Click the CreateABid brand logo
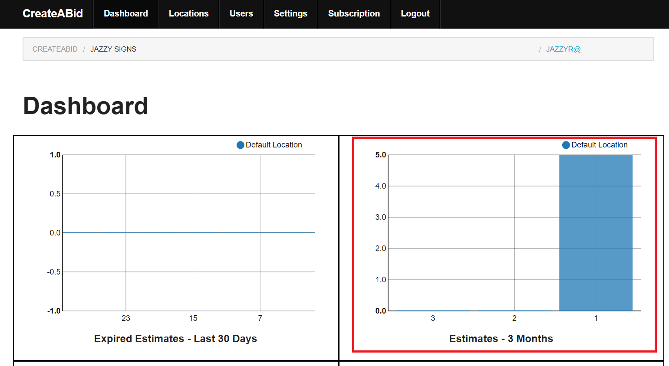The image size is (669, 366). click(x=53, y=13)
